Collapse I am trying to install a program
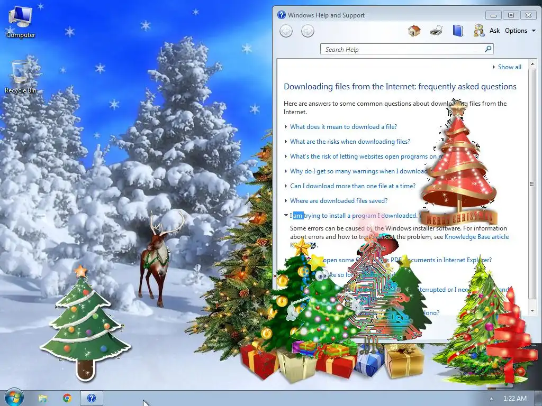 tap(351, 216)
